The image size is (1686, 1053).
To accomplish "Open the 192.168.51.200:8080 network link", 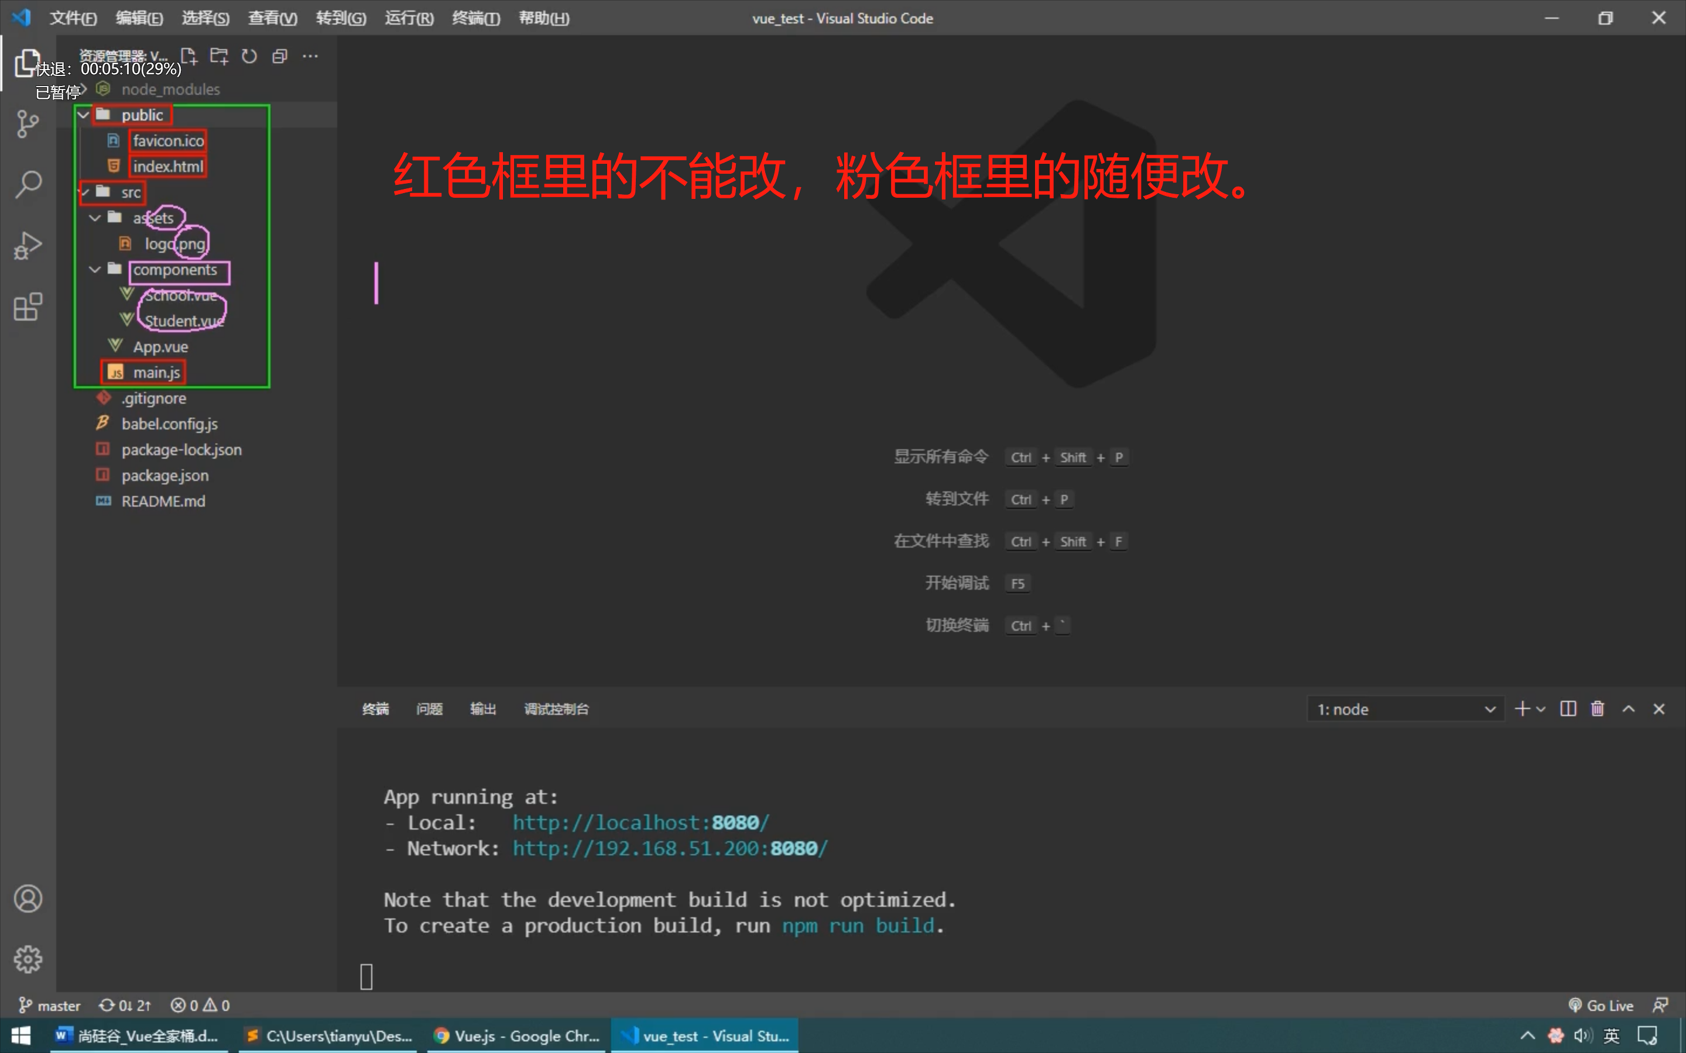I will click(670, 848).
